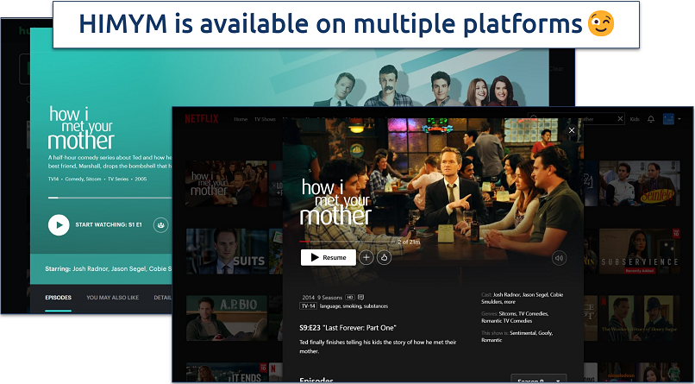Click the Hulu watch progress bar
This screenshot has height=384, width=695.
(110, 198)
